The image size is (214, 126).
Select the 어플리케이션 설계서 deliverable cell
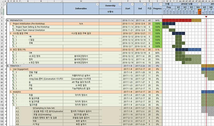tap(81, 76)
